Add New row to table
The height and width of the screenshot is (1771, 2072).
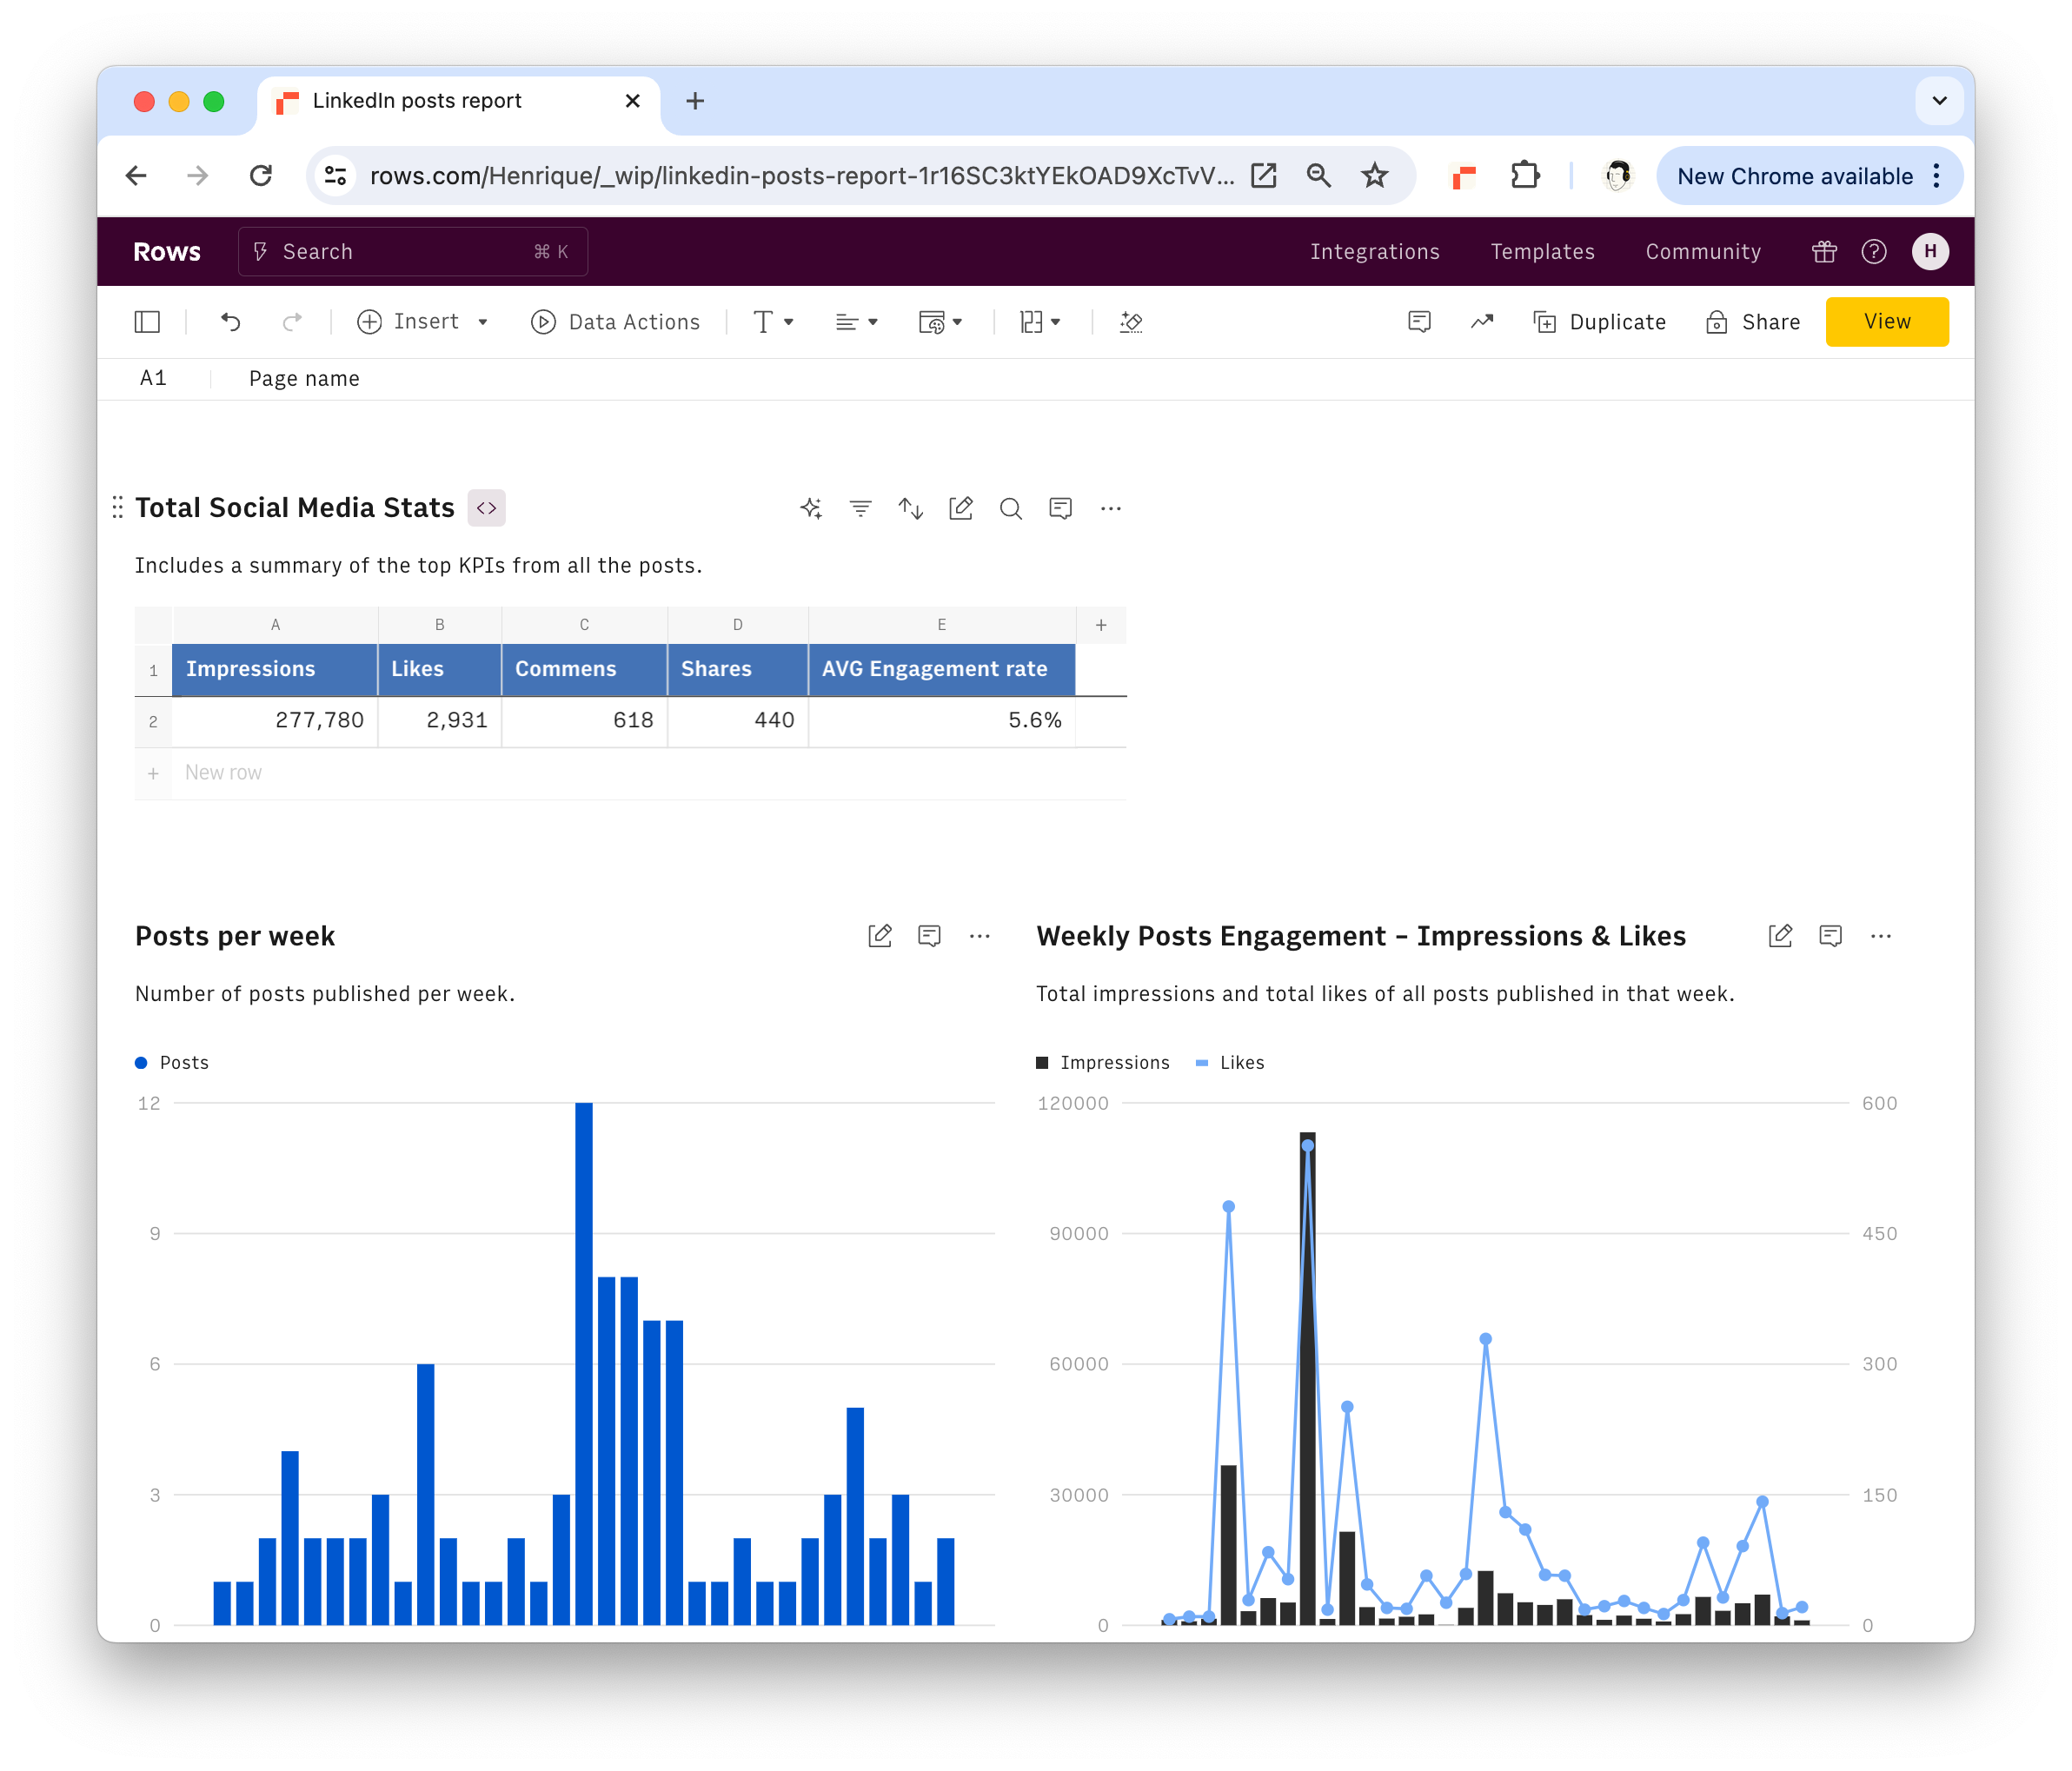point(223,773)
